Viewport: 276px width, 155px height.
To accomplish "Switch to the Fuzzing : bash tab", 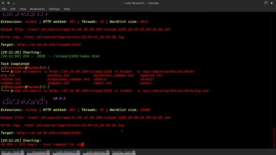I will point(122,152).
